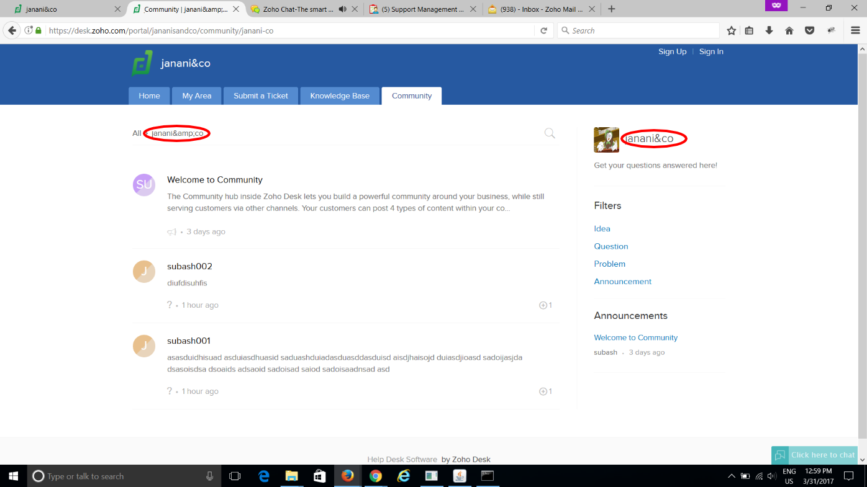
Task: Click the +1 vote icon on subash002
Action: point(545,305)
